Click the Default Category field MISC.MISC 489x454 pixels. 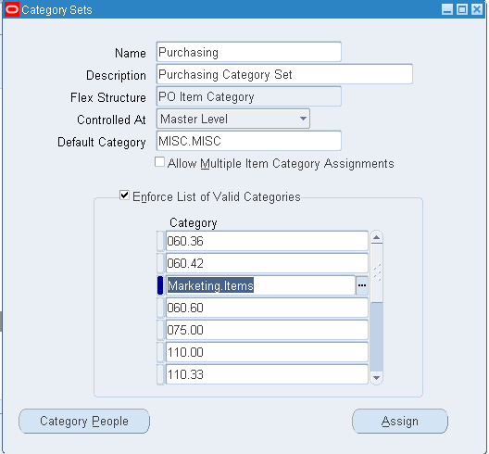point(249,141)
